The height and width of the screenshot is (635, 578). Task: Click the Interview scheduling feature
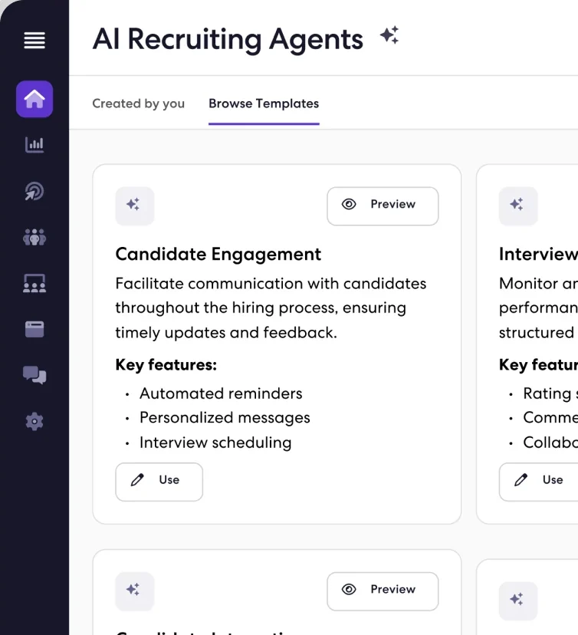[215, 443]
